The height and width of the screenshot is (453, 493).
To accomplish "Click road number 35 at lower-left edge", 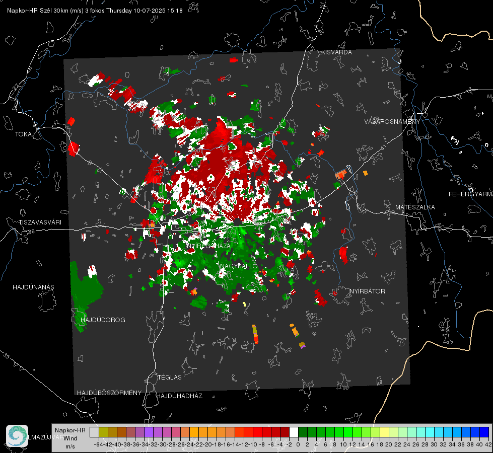I will 6,356.
